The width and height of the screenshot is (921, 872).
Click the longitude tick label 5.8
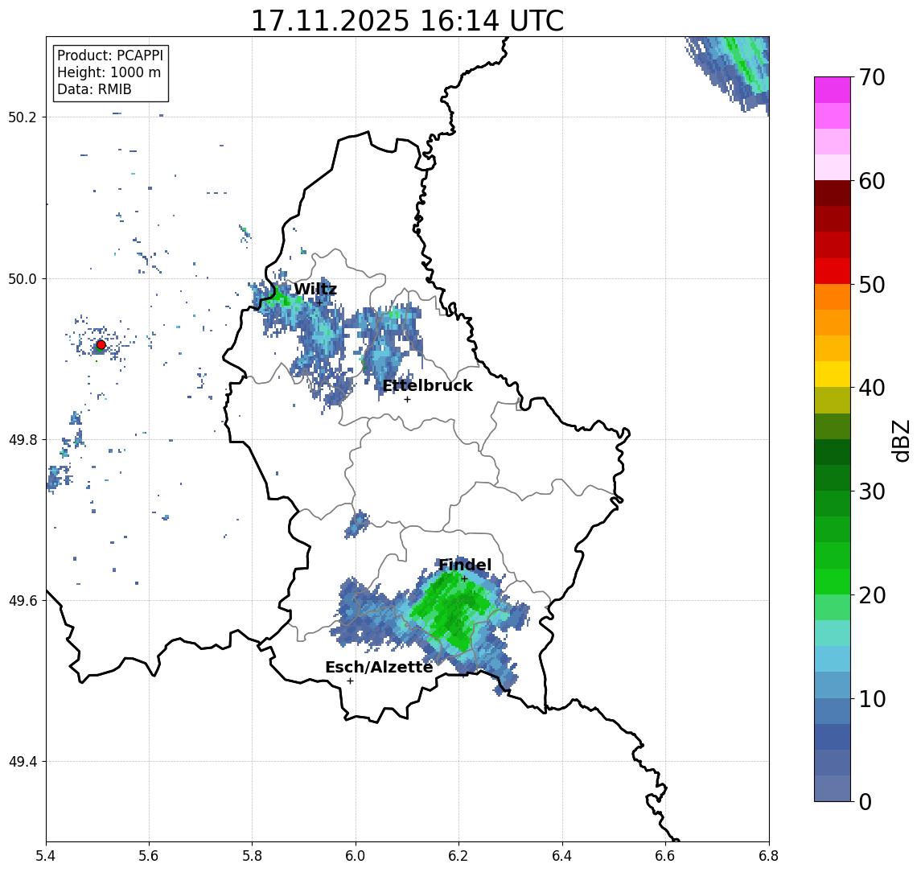click(x=252, y=856)
